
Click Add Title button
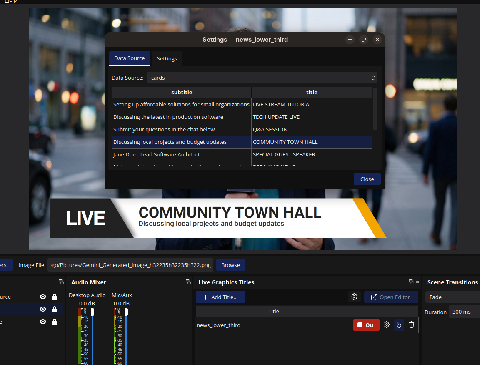[x=220, y=297]
